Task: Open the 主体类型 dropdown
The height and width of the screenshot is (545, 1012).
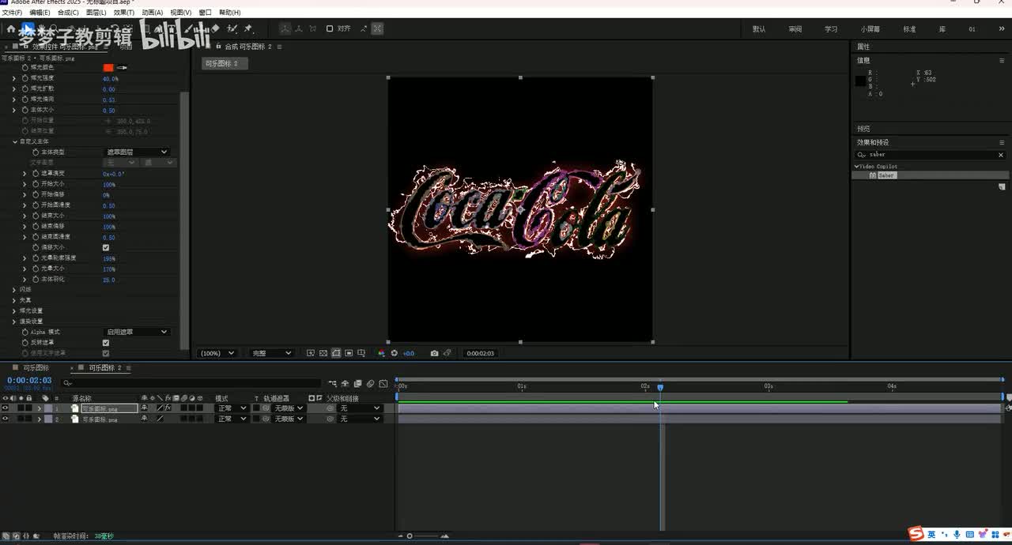Action: [137, 152]
